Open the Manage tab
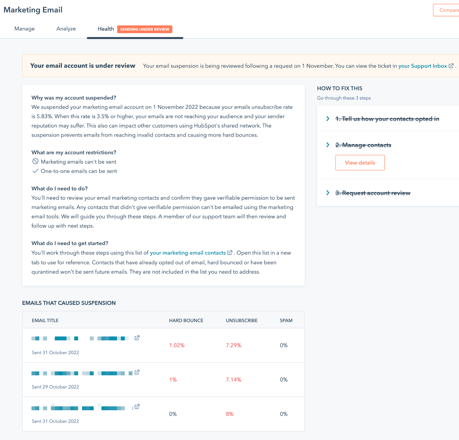Viewport: 459px width, 440px height. coord(24,29)
